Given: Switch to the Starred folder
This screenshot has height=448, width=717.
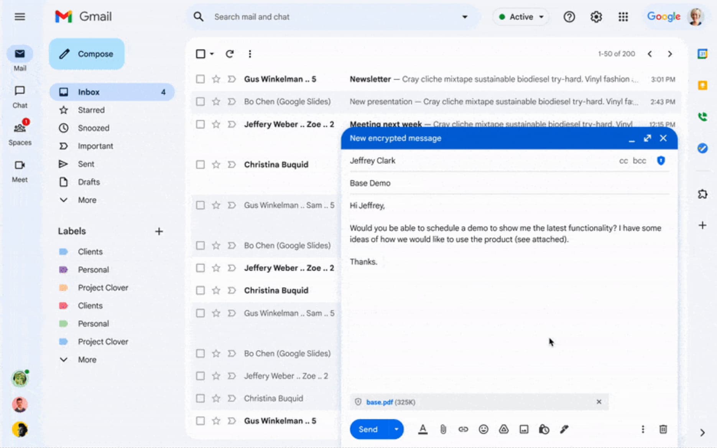Looking at the screenshot, I should coord(91,110).
